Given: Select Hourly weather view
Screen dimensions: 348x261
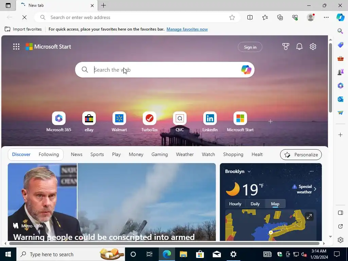Looking at the screenshot, I should pyautogui.click(x=235, y=204).
